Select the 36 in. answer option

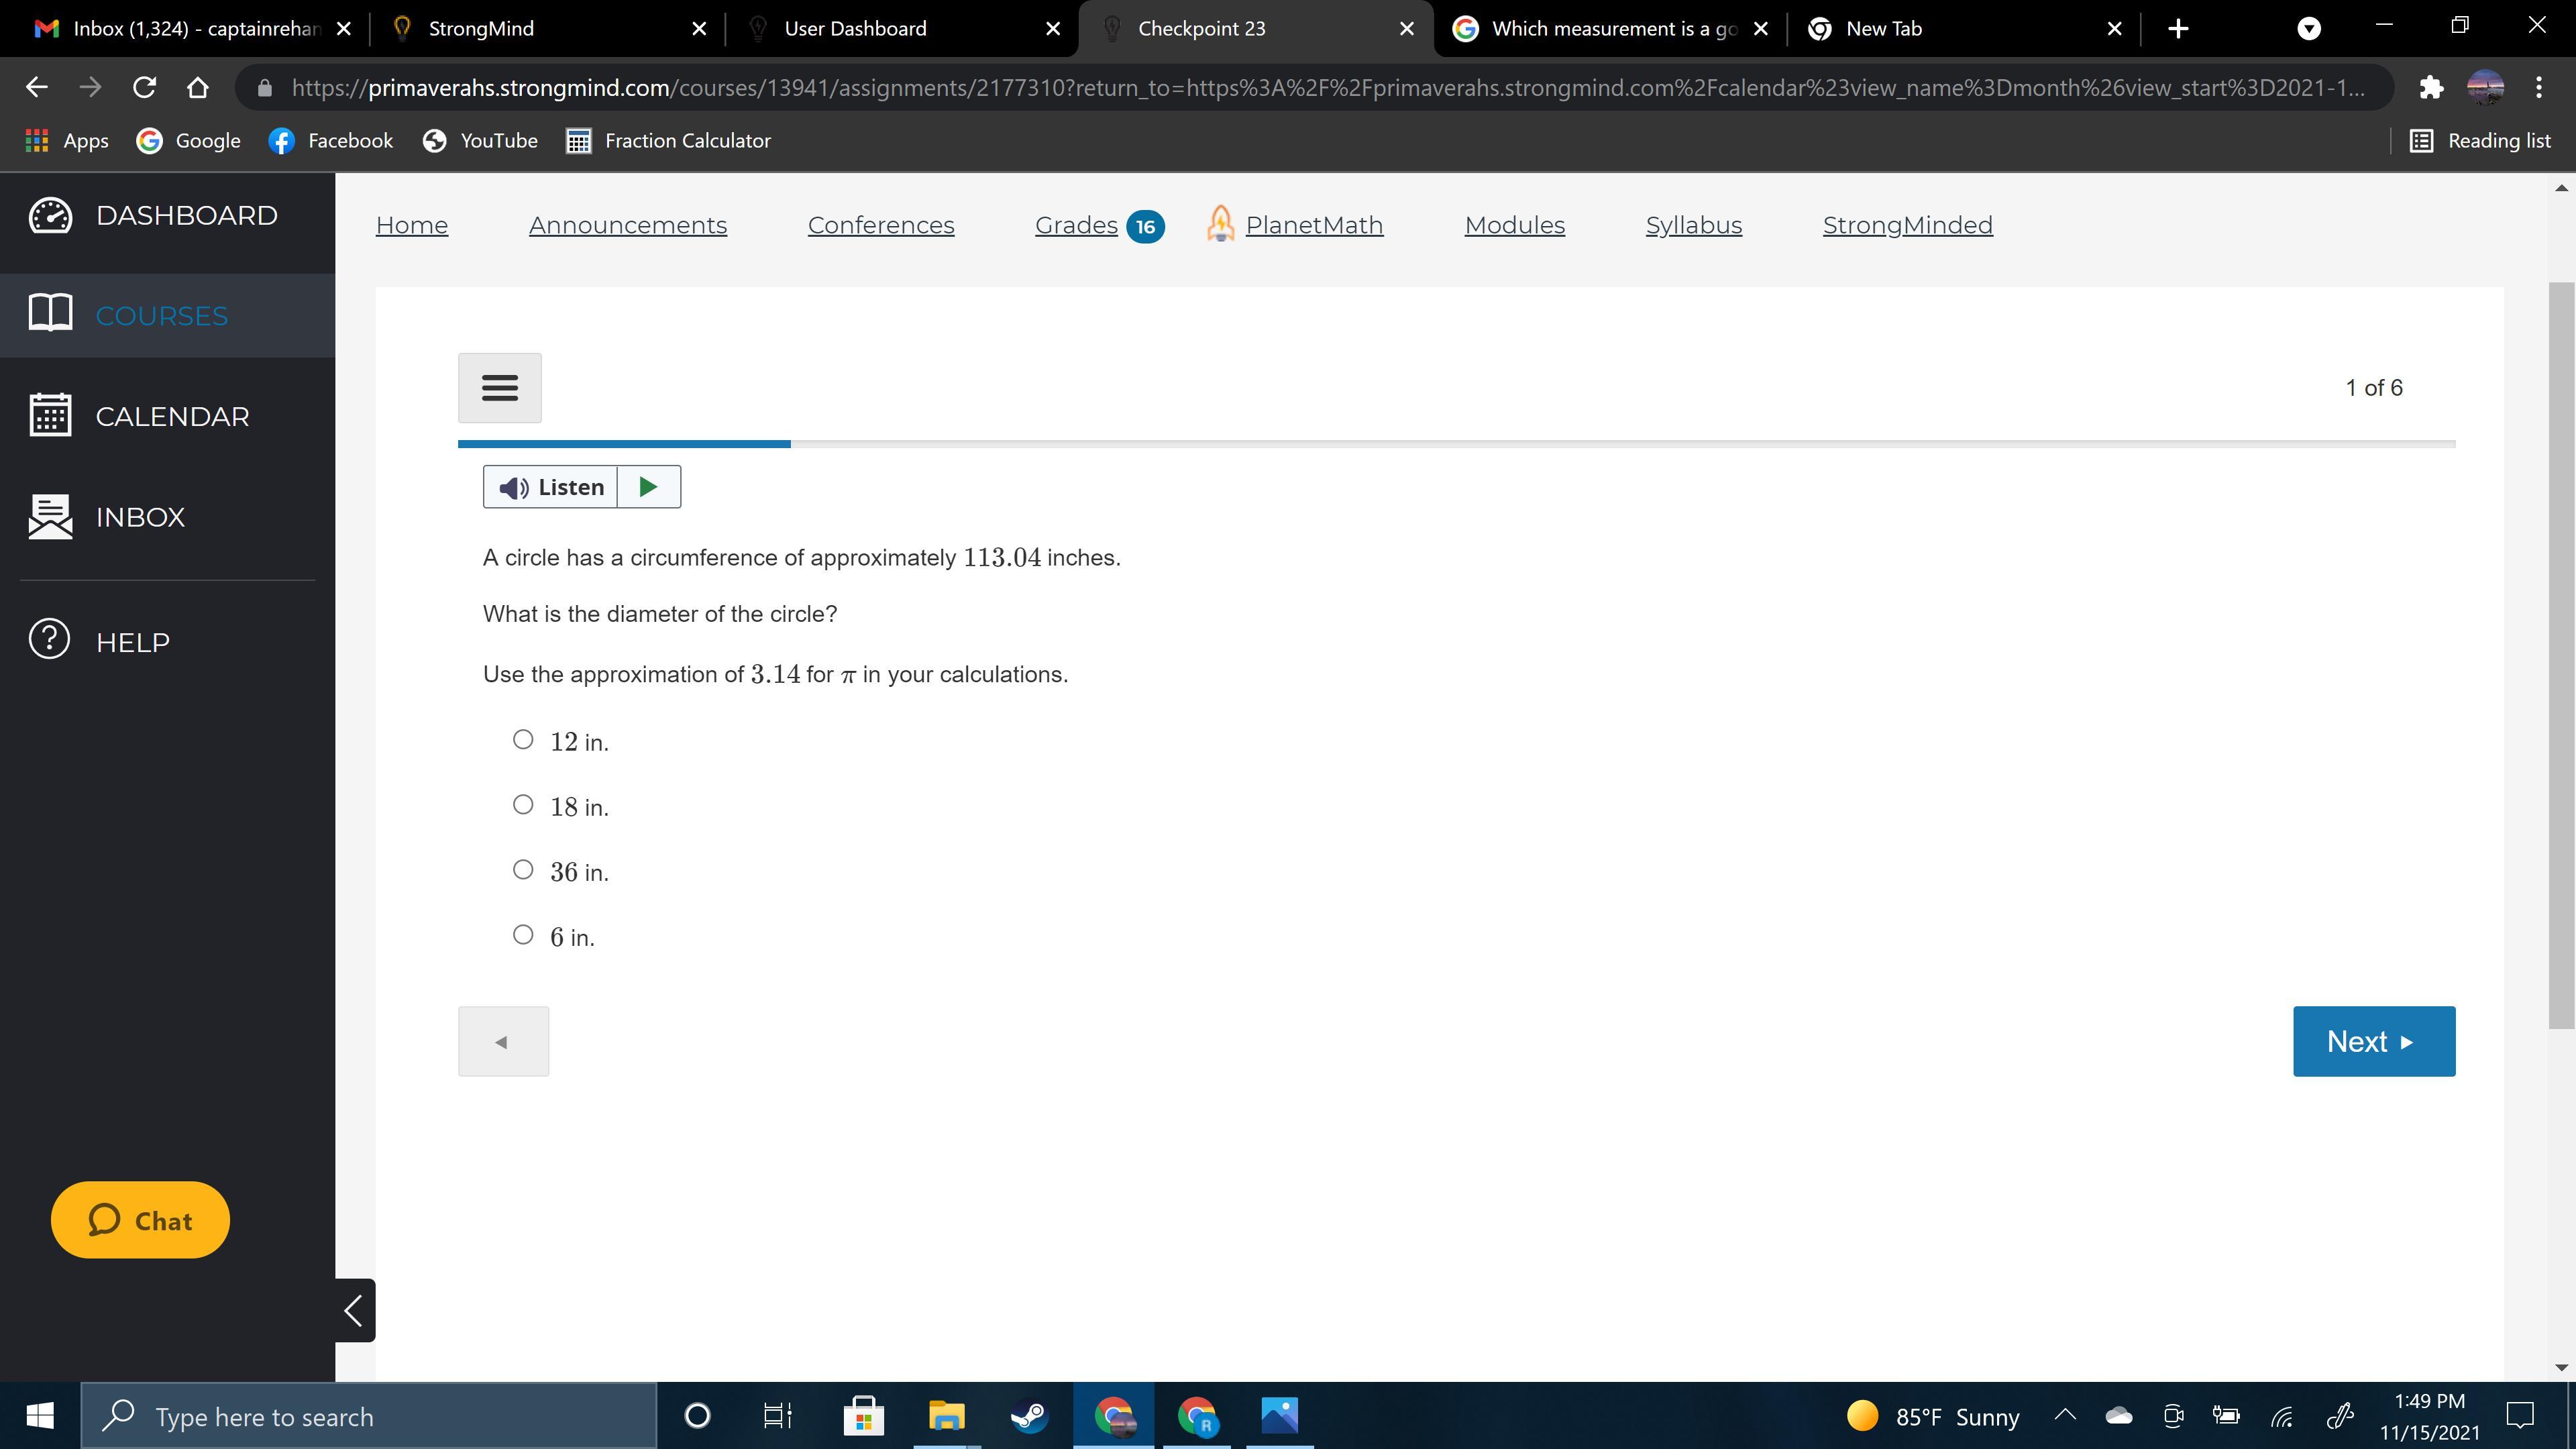tap(523, 870)
